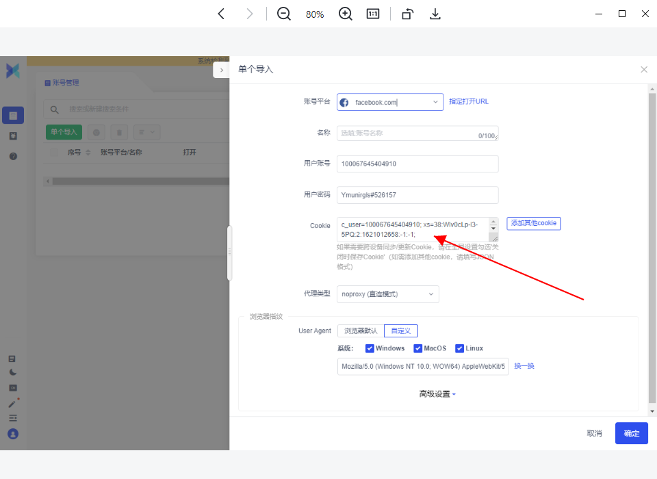
Task: Click the 确定 confirm button
Action: pos(631,433)
